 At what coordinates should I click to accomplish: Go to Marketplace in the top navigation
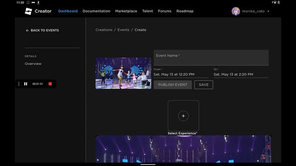point(126,11)
